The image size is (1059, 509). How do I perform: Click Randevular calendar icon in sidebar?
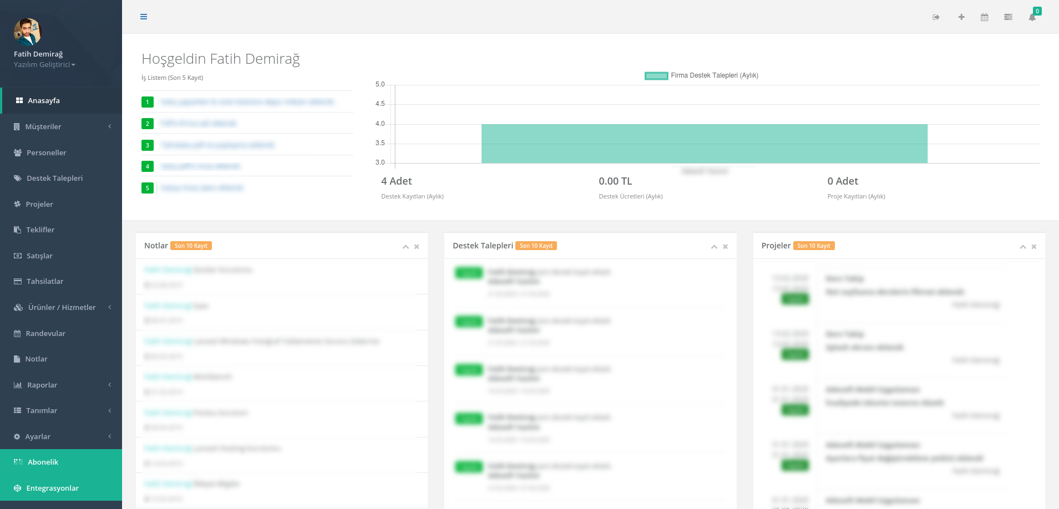click(17, 333)
